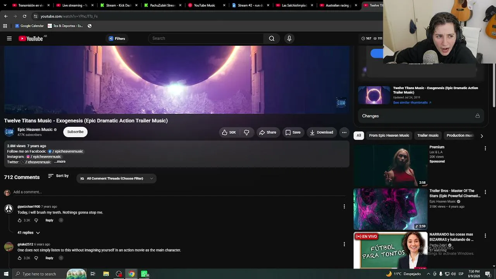Open the Windows notification center
The image size is (496, 279).
[488, 274]
